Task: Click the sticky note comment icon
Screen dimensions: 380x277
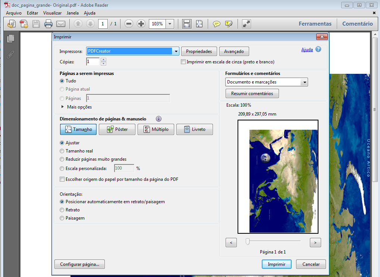Action: point(216,24)
